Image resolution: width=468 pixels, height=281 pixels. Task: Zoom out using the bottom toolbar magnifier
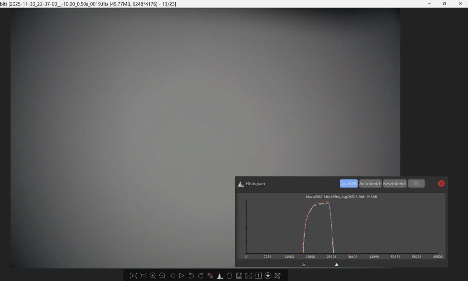point(163,276)
